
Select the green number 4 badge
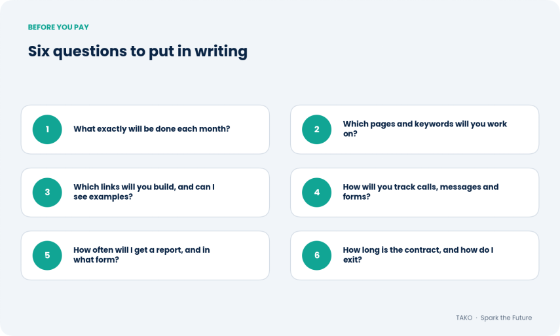point(316,193)
